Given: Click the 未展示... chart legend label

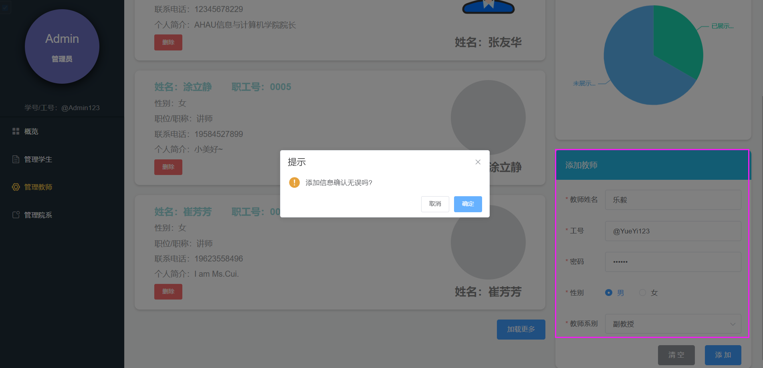Looking at the screenshot, I should point(584,83).
